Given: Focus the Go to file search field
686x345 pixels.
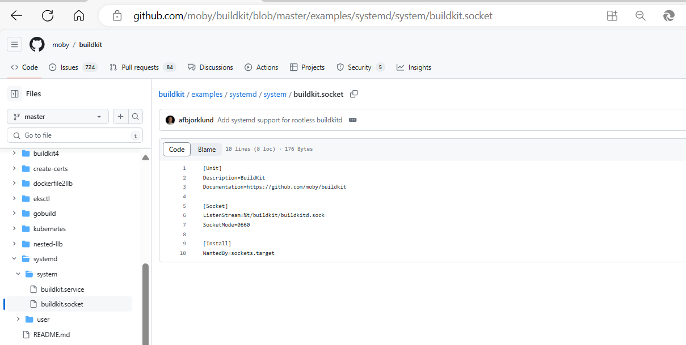Looking at the screenshot, I should tap(75, 135).
